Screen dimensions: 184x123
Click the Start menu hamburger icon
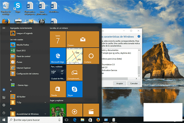4,28
